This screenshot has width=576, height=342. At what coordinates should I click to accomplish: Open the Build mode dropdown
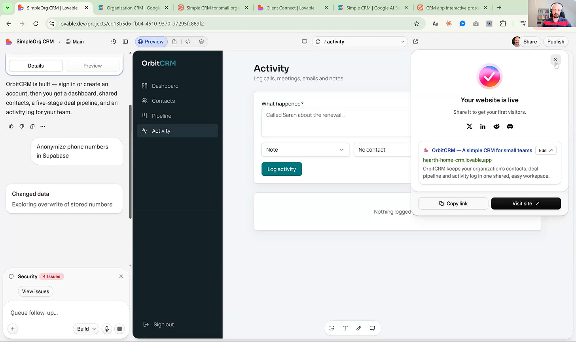click(86, 329)
